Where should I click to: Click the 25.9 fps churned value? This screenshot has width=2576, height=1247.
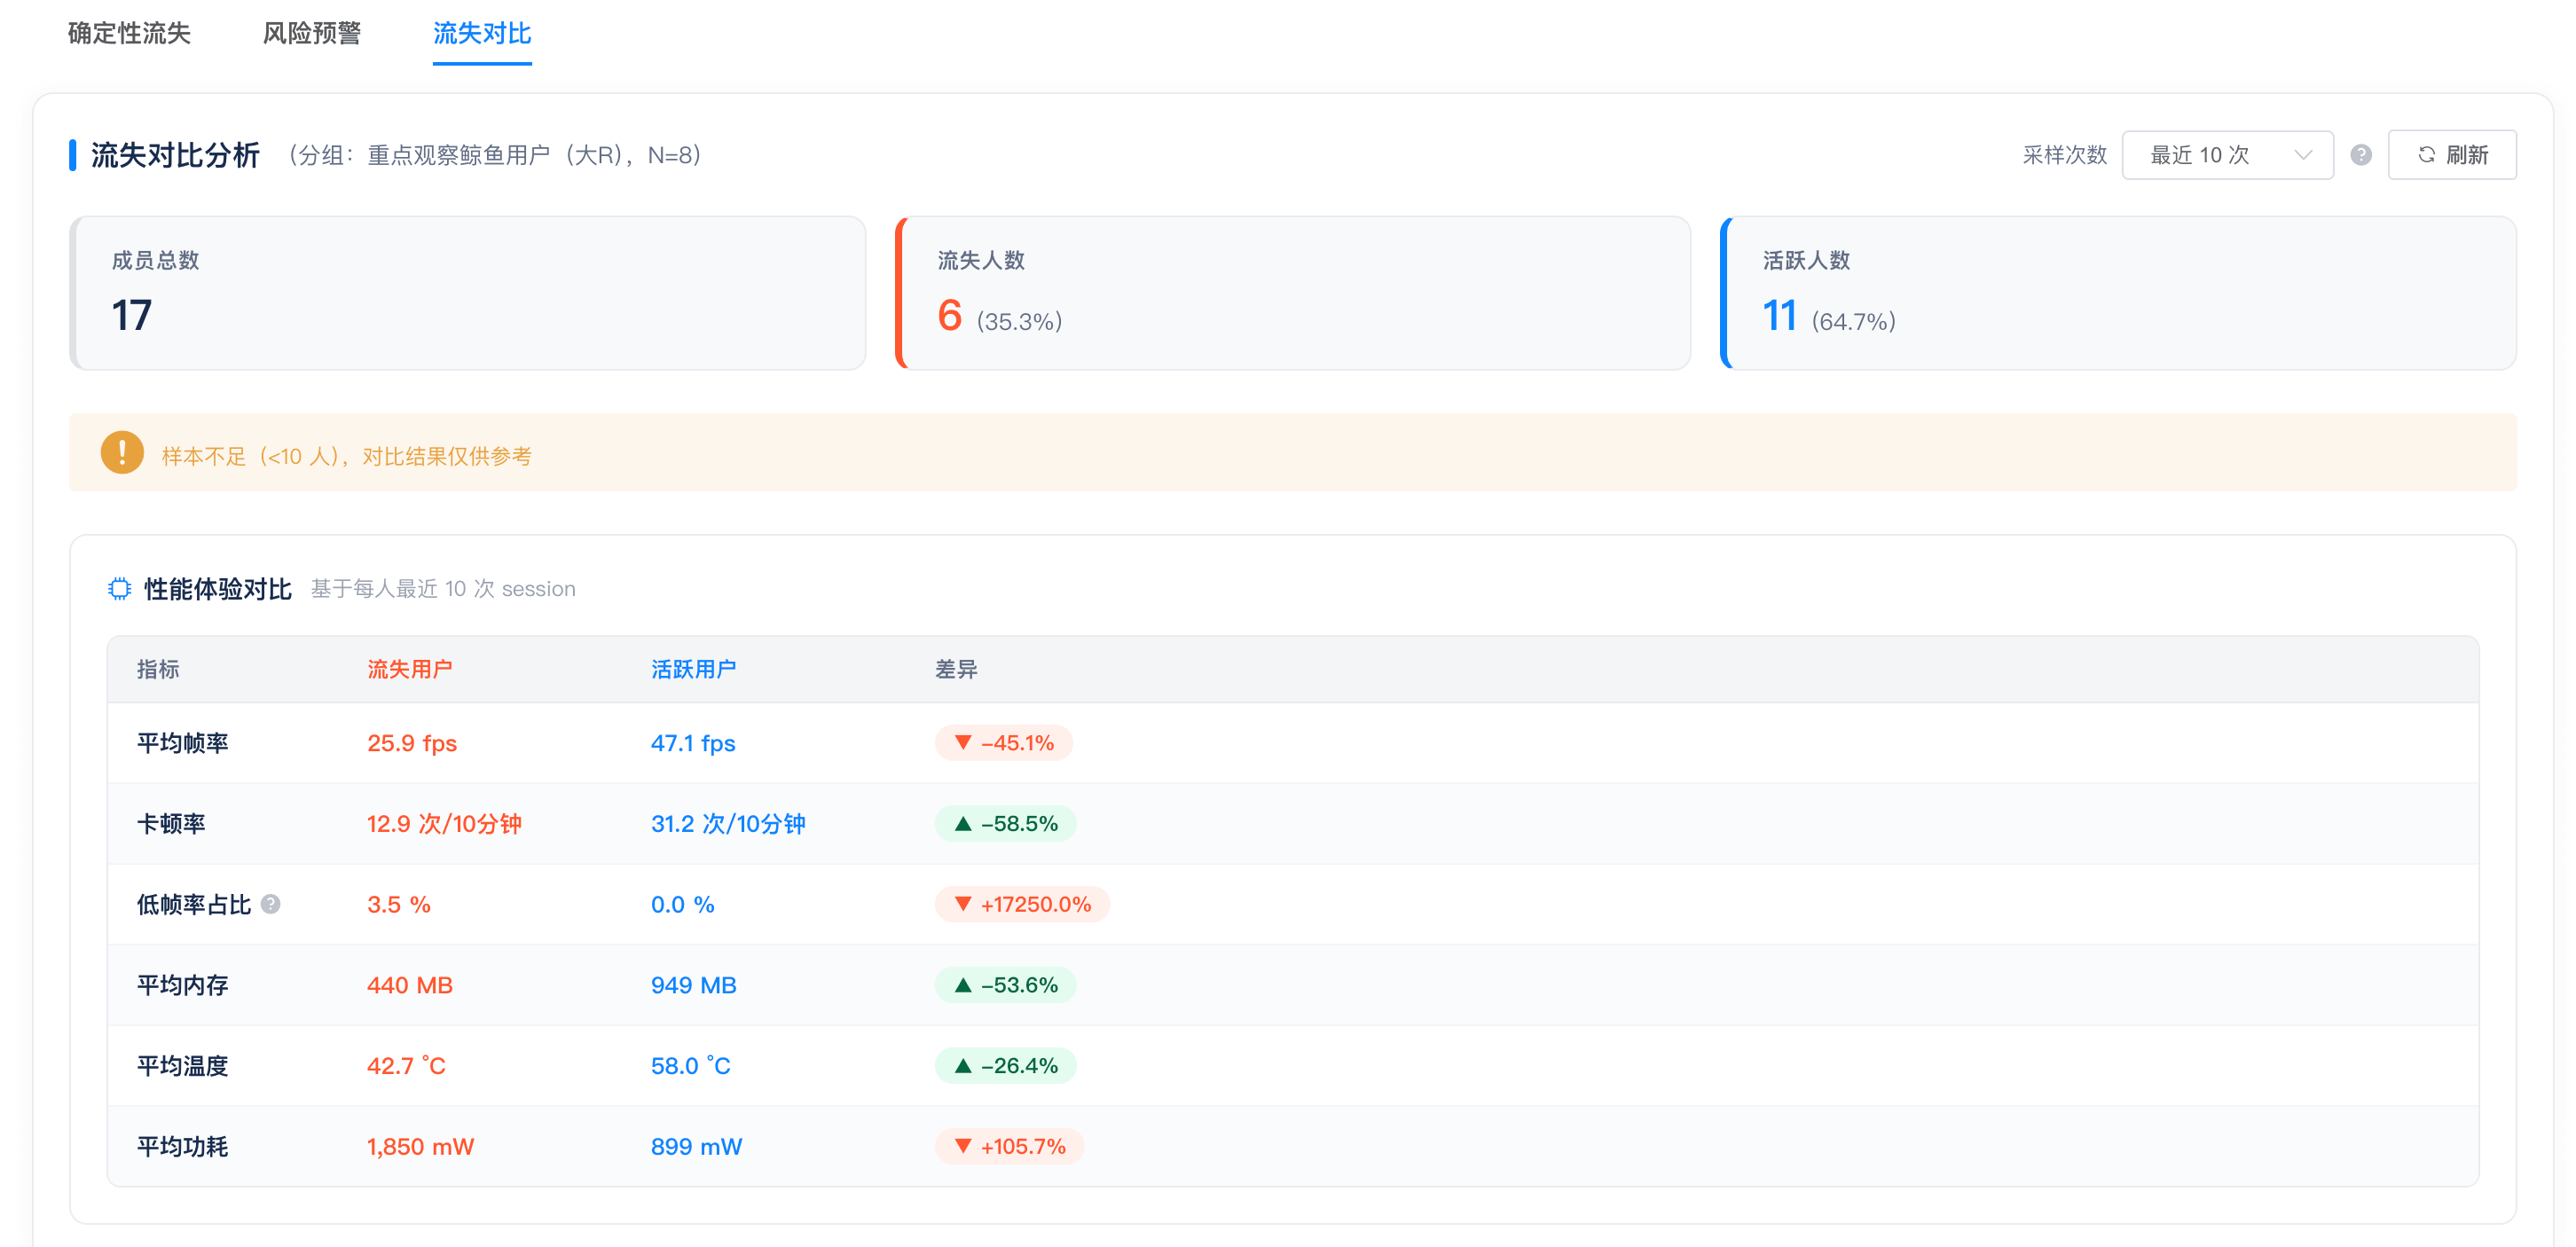[412, 743]
